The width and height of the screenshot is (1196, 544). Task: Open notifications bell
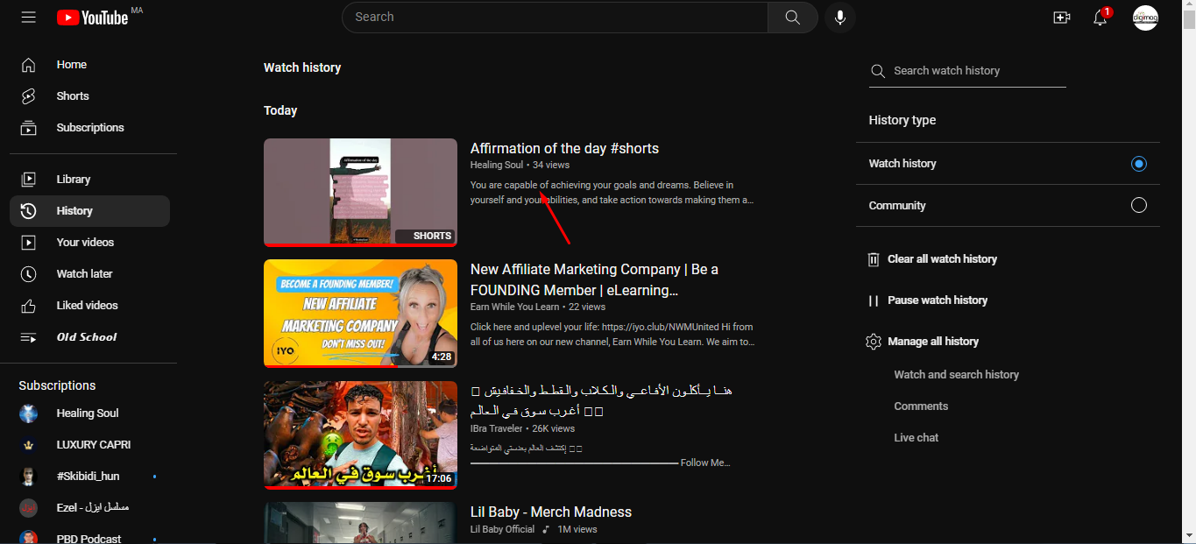pos(1100,18)
